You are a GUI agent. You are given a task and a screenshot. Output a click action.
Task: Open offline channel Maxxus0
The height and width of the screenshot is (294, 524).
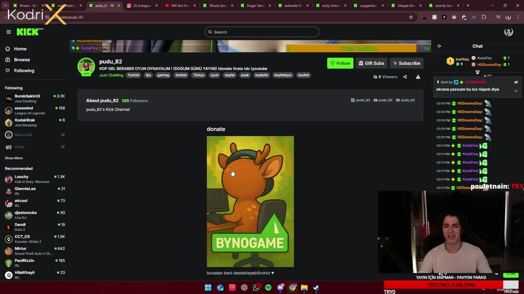pos(35,135)
